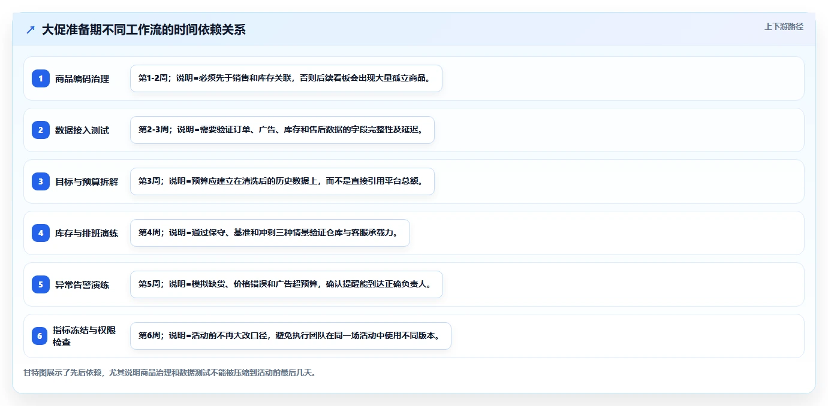The image size is (828, 406).
Task: Open the 第5周 alert description box
Action: pyautogui.click(x=286, y=284)
